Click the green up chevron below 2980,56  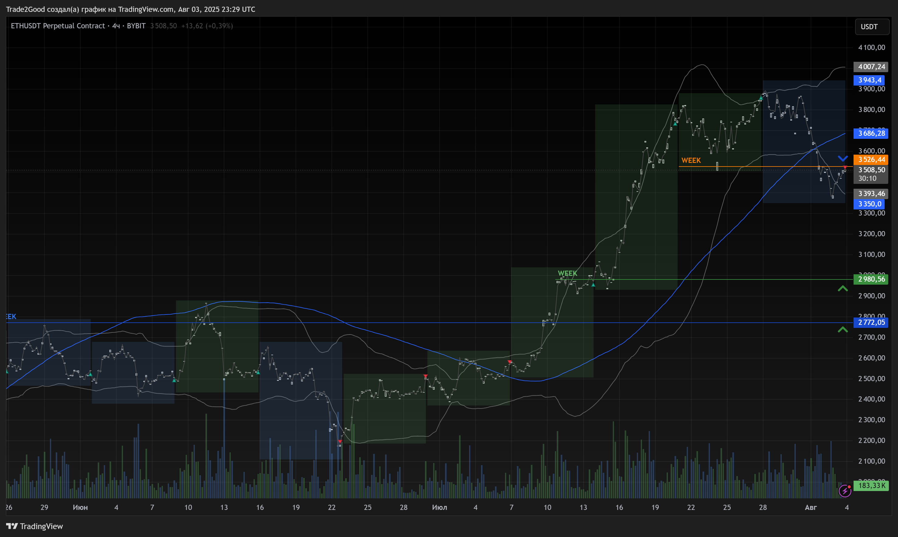843,288
